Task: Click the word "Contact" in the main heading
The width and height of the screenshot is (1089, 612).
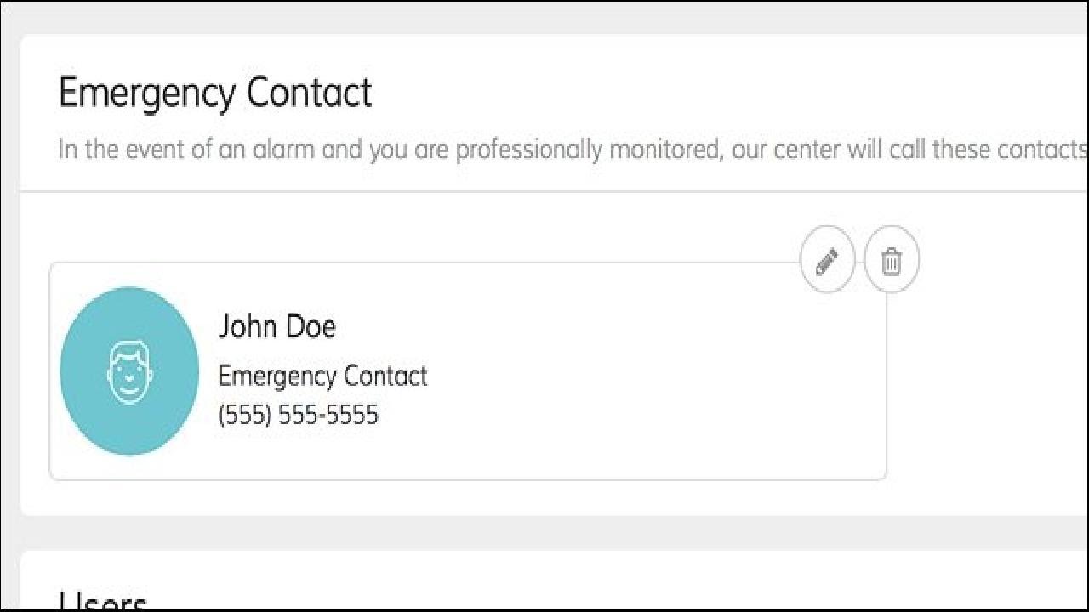Action: click(x=309, y=93)
